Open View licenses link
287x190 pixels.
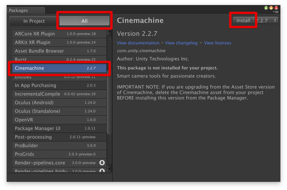pos(217,43)
